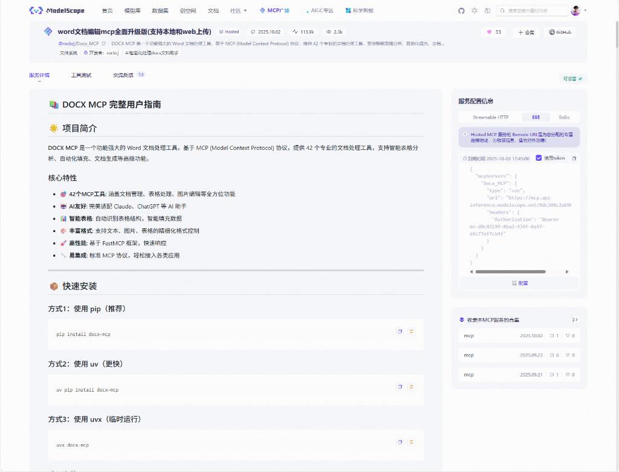Click the orange icon beside uv pip block
Screen dimensions: 619x472
pyautogui.click(x=411, y=387)
